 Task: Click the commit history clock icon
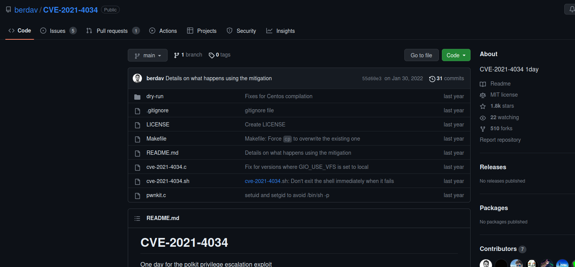[x=432, y=79]
